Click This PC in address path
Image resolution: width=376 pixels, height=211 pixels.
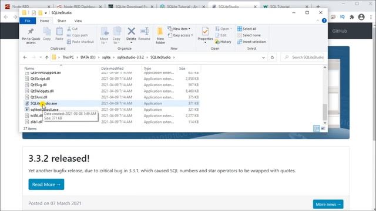tap(68, 57)
